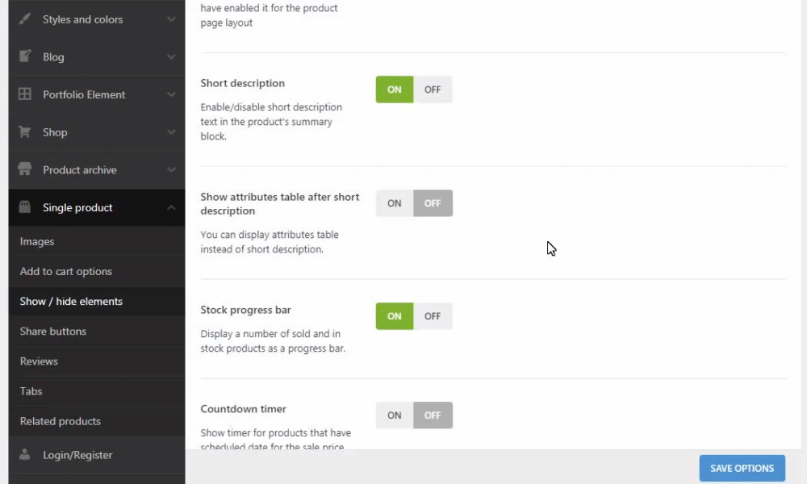Go to Add to cart options

(x=66, y=272)
